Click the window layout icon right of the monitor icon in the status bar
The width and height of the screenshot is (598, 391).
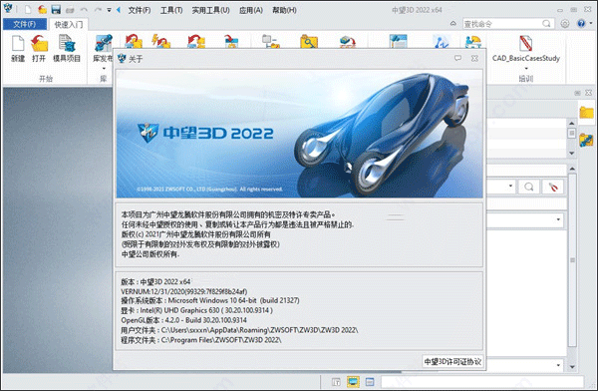pyautogui.click(x=370, y=382)
